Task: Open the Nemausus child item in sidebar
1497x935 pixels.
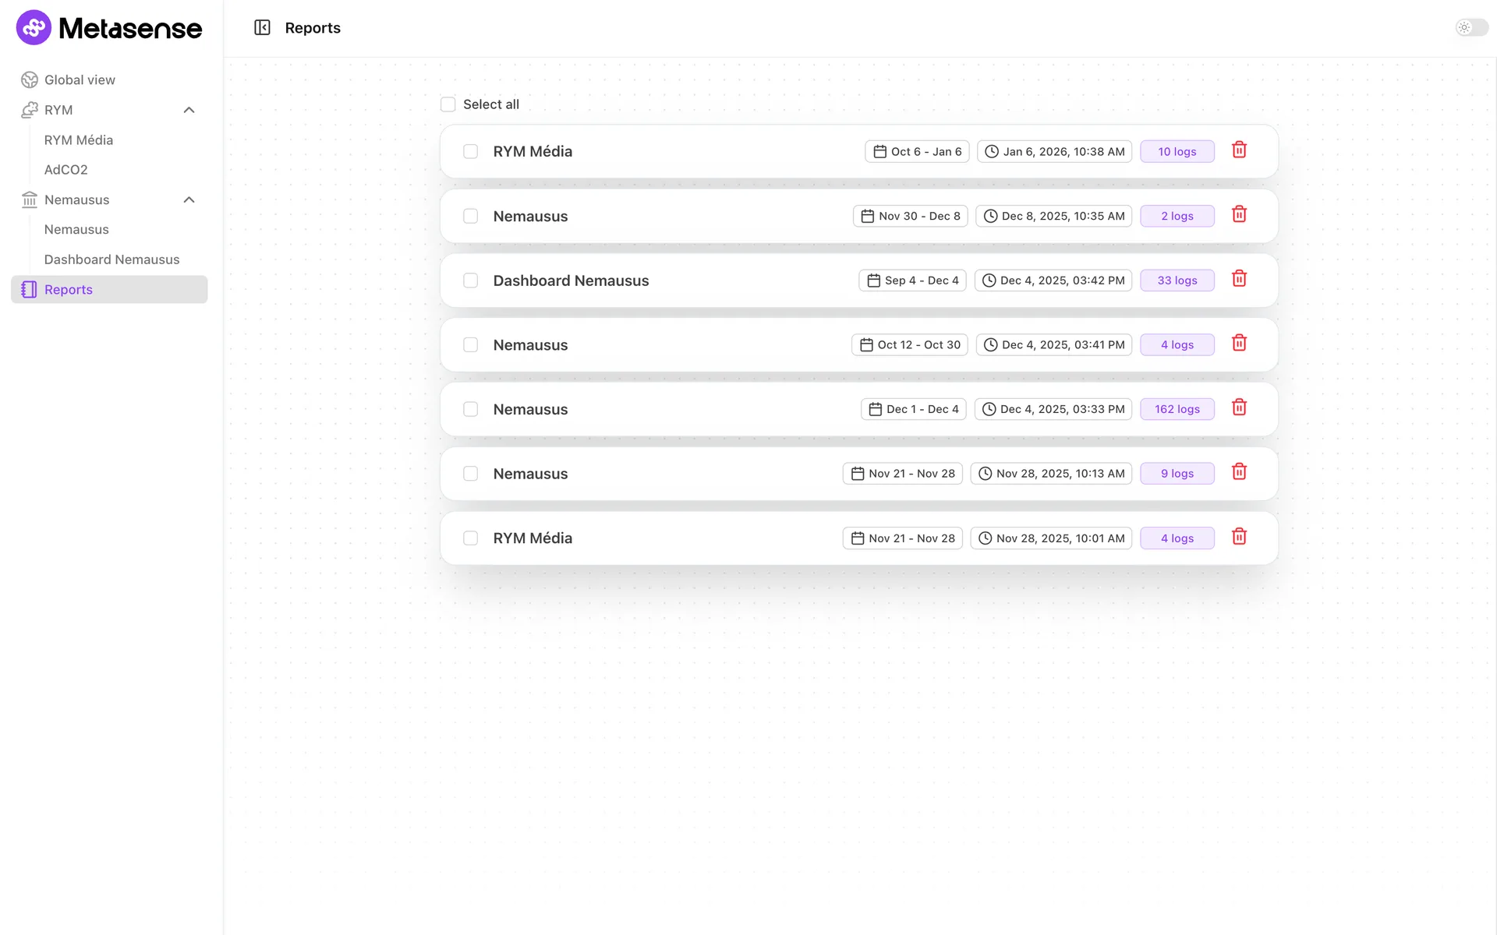Action: pyautogui.click(x=76, y=230)
